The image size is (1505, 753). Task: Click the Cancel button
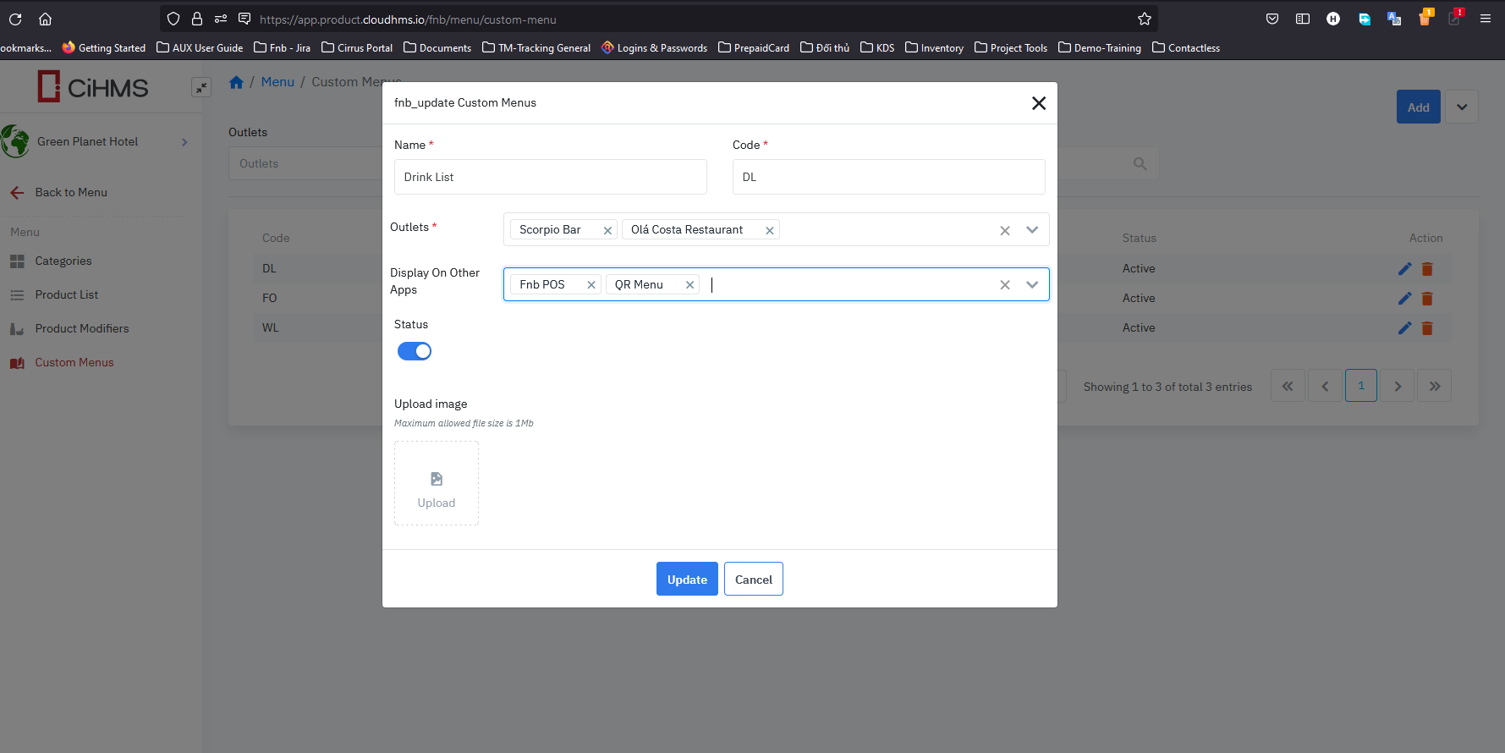click(x=753, y=580)
